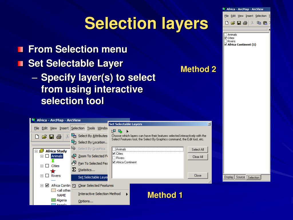293x220 pixels.
Task: Select highlighted Animals layer name in tree
Action: click(57, 156)
